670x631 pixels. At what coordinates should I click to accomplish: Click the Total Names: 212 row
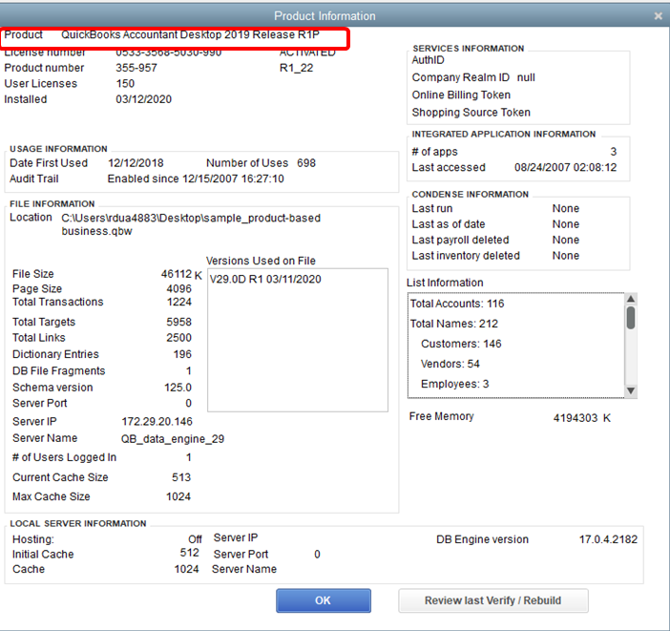[x=454, y=324]
